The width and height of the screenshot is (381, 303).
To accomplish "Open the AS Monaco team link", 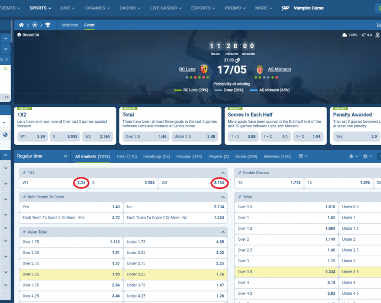I will tap(279, 69).
